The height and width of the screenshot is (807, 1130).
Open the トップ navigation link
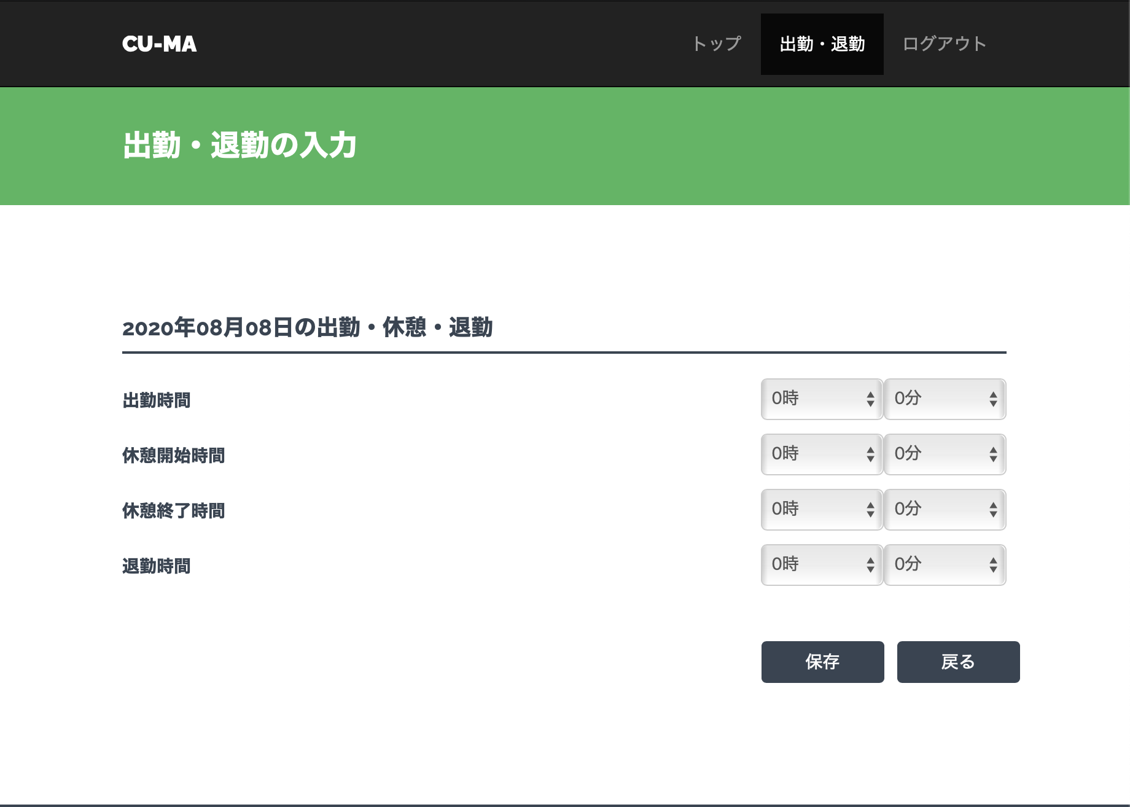point(716,44)
